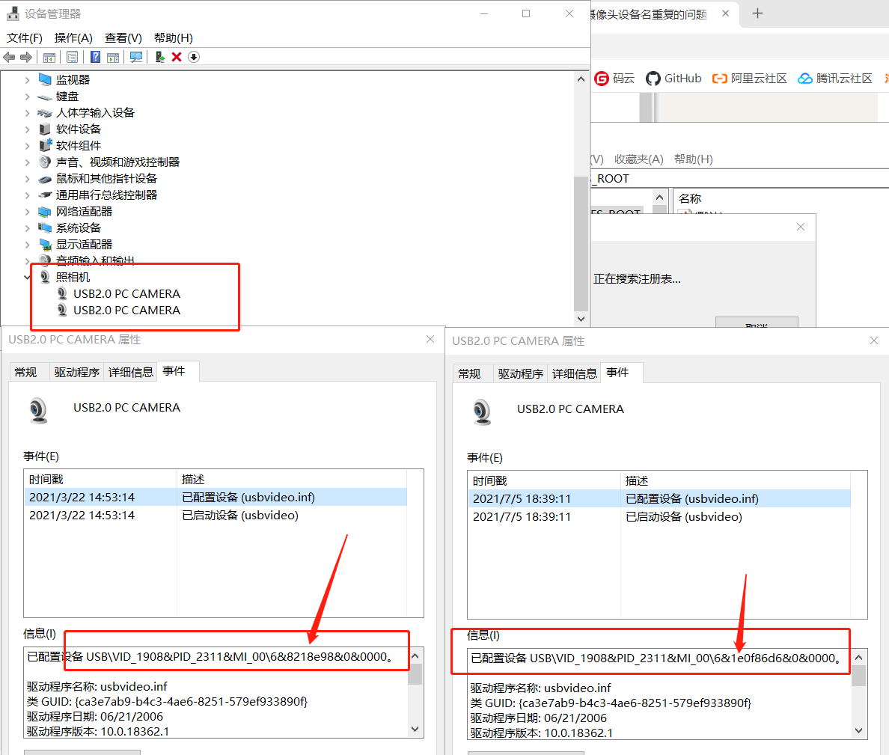Switch to 详细信息 tab in right properties dialog
889x755 pixels.
point(574,373)
